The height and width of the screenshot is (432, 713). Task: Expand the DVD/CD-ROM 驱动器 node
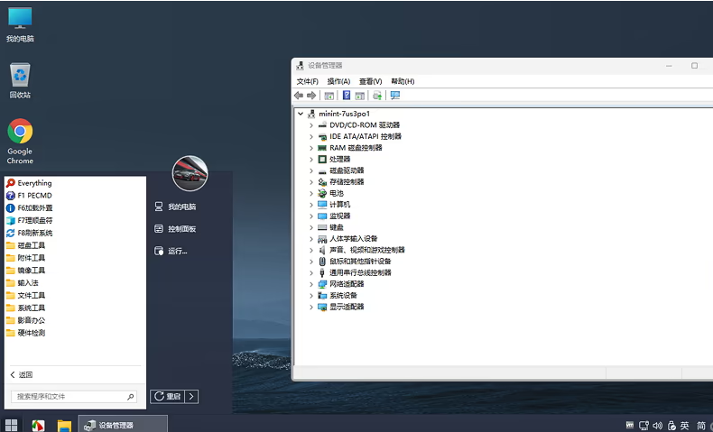pyautogui.click(x=311, y=125)
